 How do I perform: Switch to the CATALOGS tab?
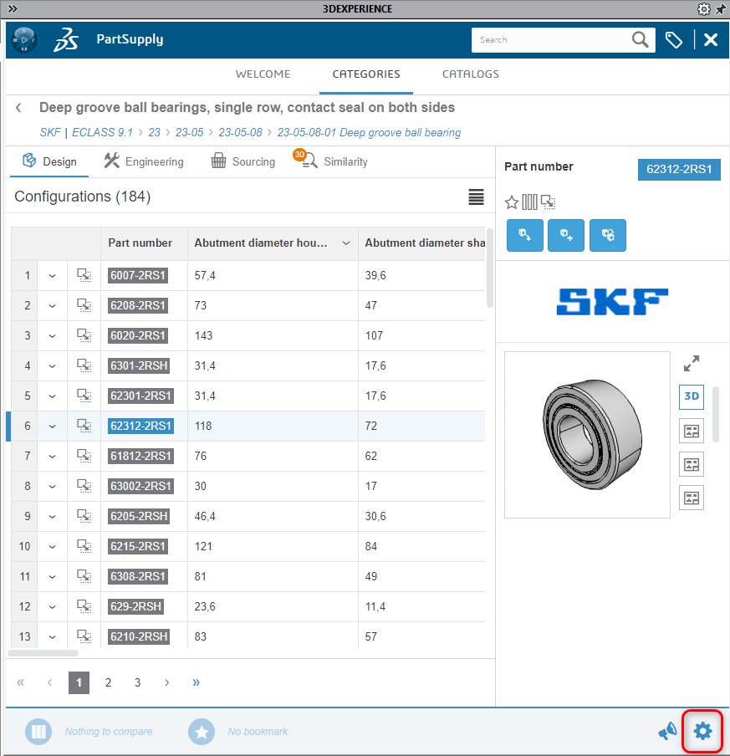point(471,74)
